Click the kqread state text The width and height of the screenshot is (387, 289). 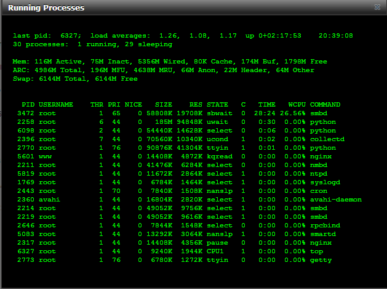point(220,157)
